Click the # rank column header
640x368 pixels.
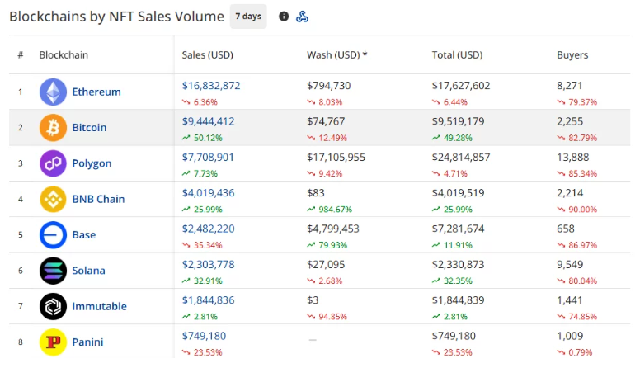pos(21,54)
